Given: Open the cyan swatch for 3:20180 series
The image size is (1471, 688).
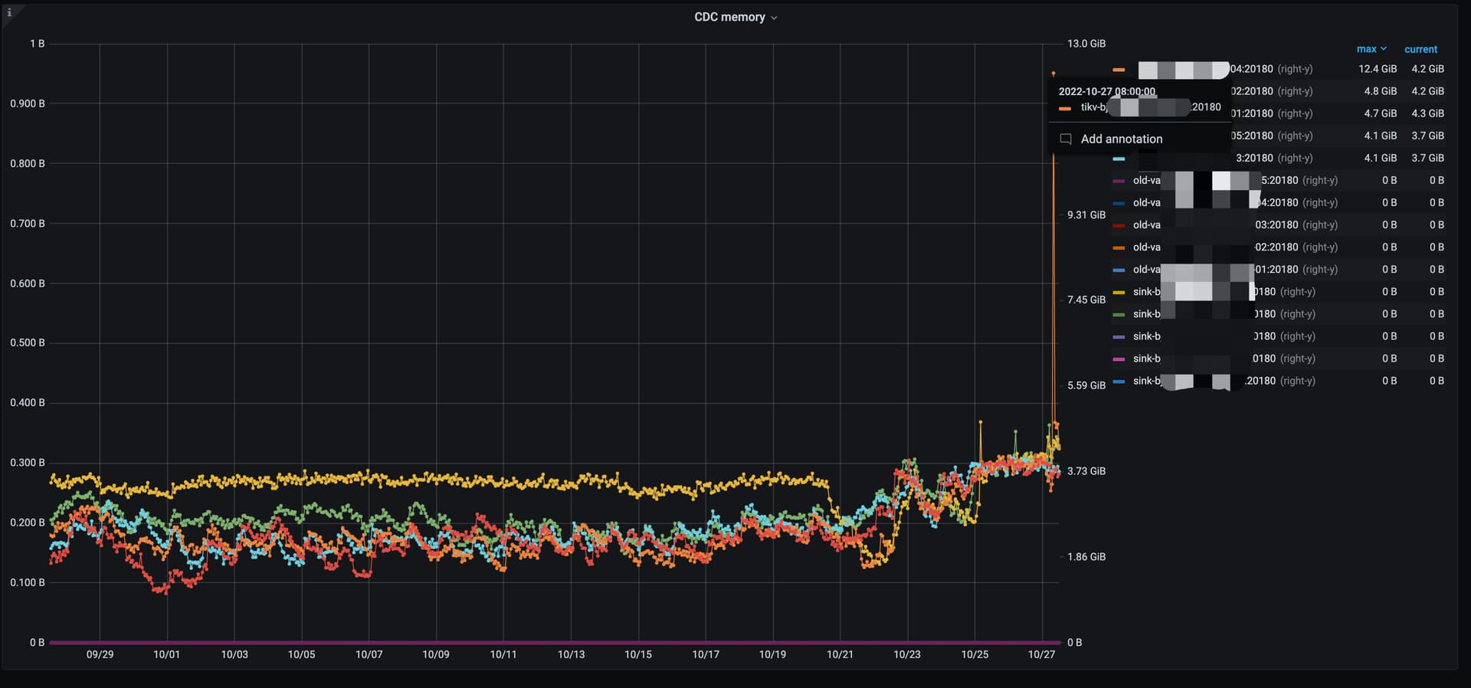Looking at the screenshot, I should point(1119,159).
